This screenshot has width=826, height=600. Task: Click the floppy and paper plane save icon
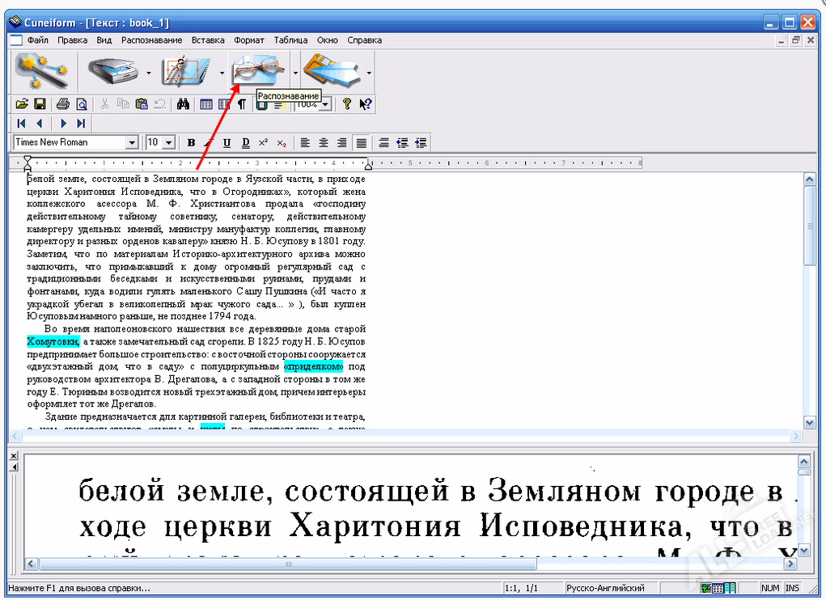[x=332, y=73]
